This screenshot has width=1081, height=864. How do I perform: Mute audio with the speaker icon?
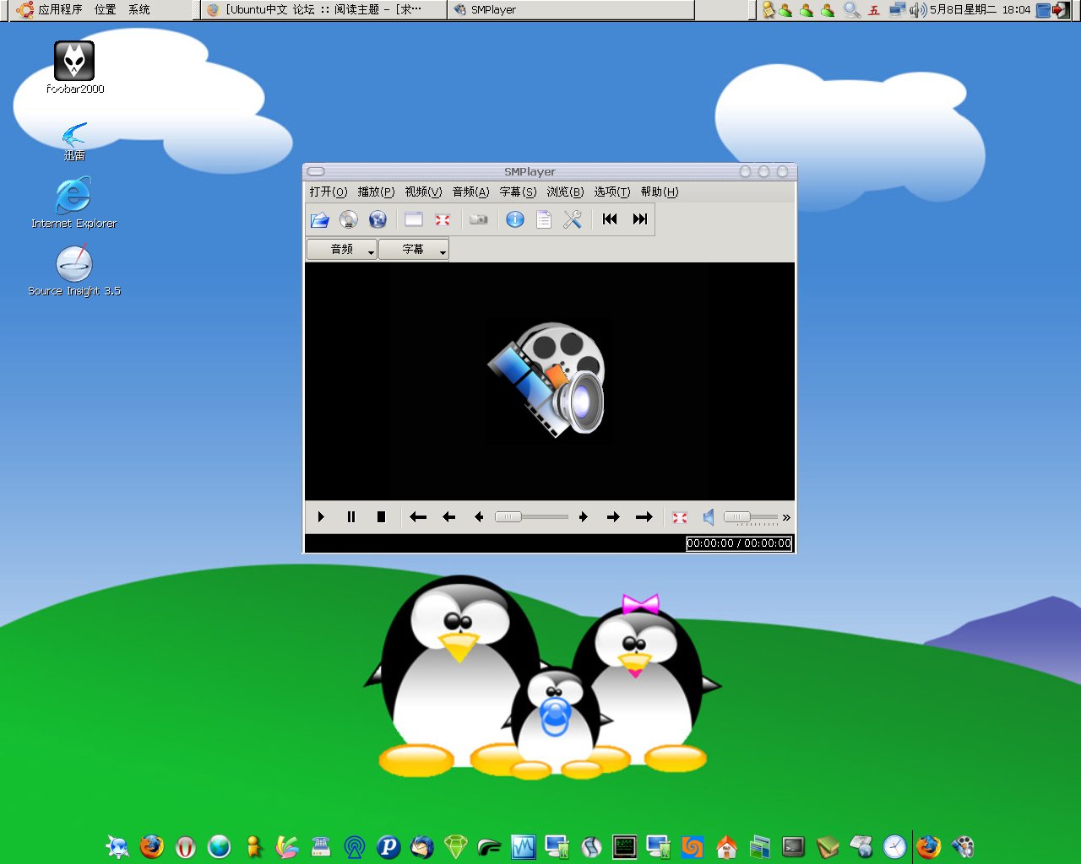(x=709, y=517)
